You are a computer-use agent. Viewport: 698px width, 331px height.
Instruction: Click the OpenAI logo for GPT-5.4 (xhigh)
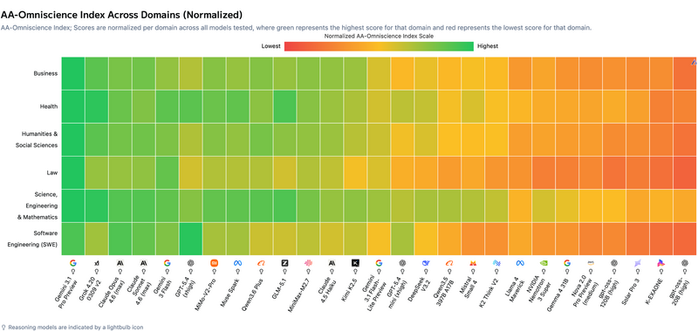point(191,263)
